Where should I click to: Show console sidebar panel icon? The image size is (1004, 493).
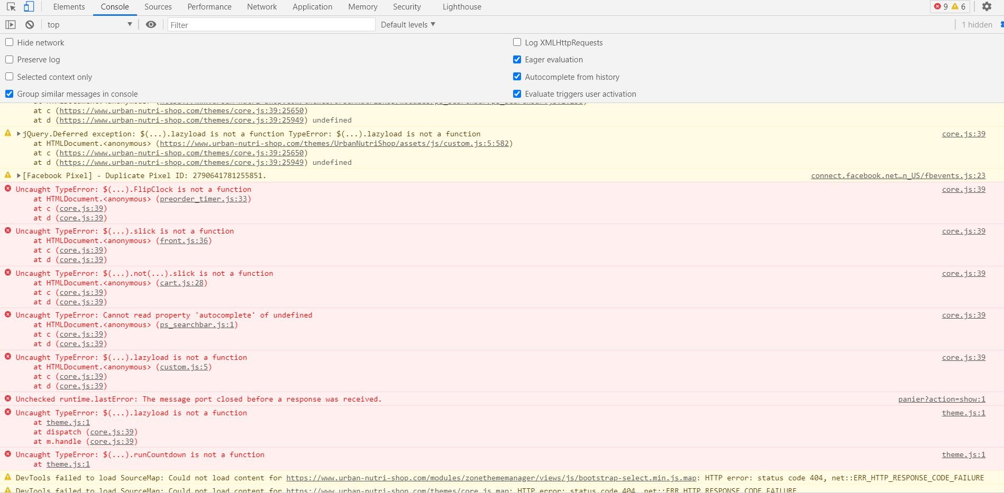[x=11, y=25]
